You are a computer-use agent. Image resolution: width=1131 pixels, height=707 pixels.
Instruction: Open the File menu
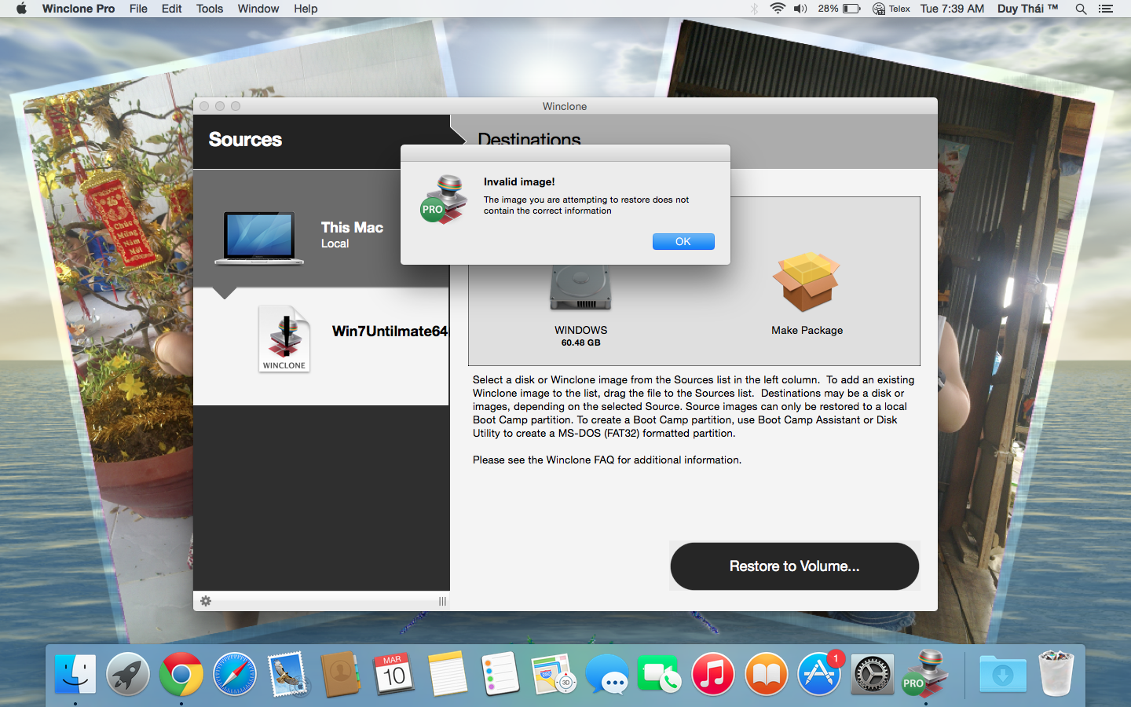pyautogui.click(x=138, y=9)
